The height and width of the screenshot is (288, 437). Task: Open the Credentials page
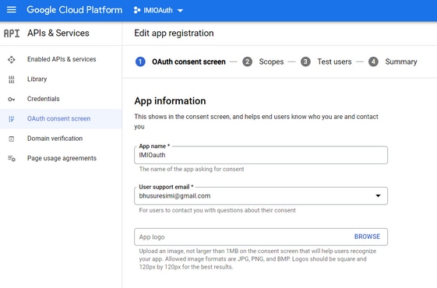tap(44, 99)
